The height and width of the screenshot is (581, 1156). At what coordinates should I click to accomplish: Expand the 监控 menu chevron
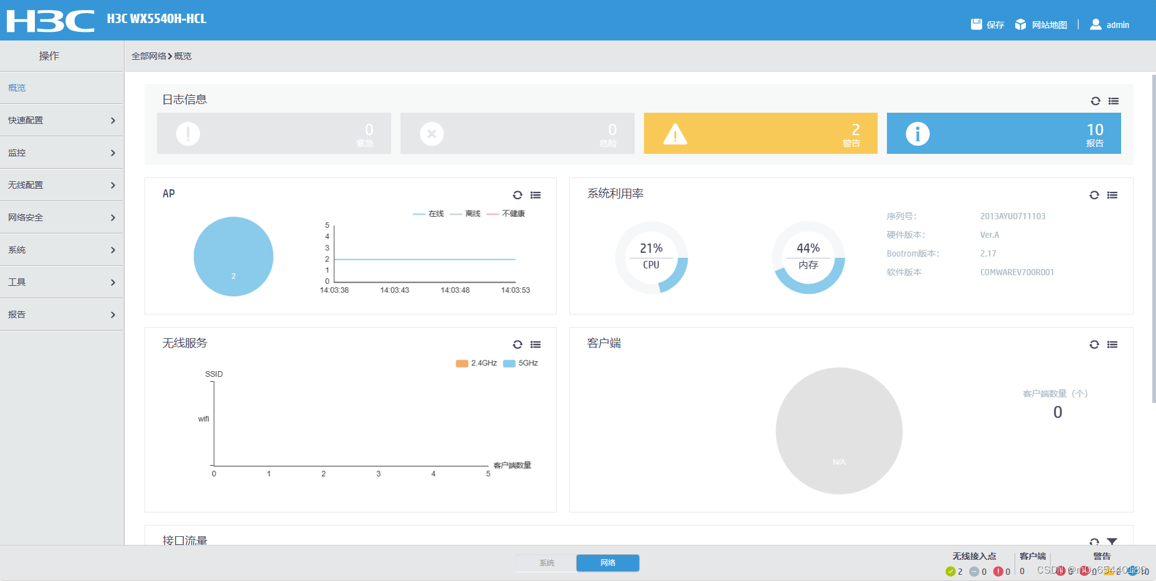pos(113,153)
